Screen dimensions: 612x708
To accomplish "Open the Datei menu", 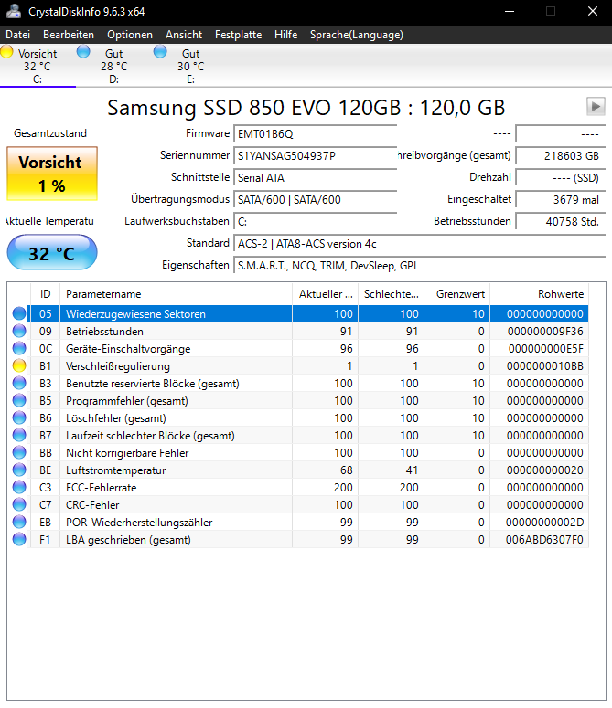I will tap(18, 35).
